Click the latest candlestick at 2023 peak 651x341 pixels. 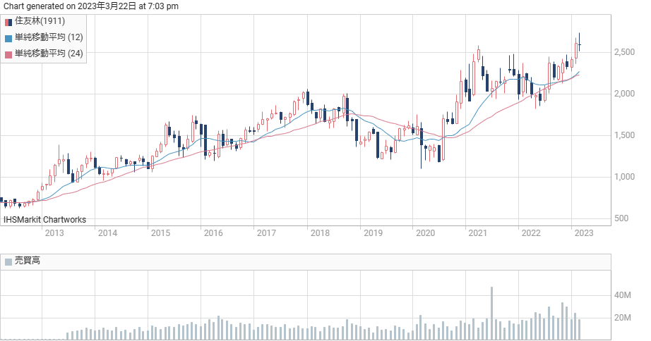pyautogui.click(x=580, y=42)
